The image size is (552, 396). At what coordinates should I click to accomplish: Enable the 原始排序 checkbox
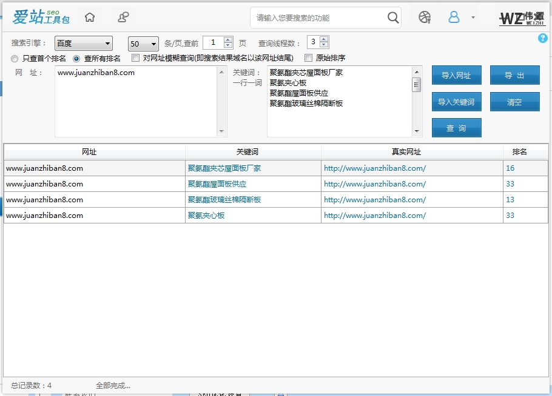click(308, 58)
